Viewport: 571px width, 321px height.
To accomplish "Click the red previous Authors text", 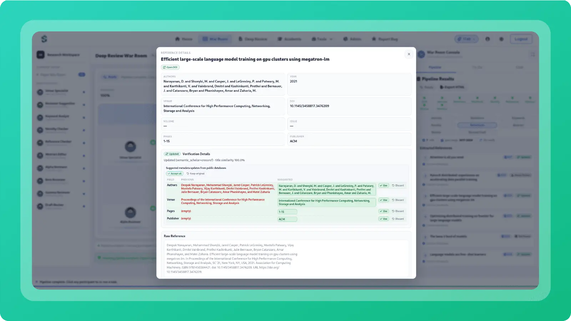I will 228,189.
